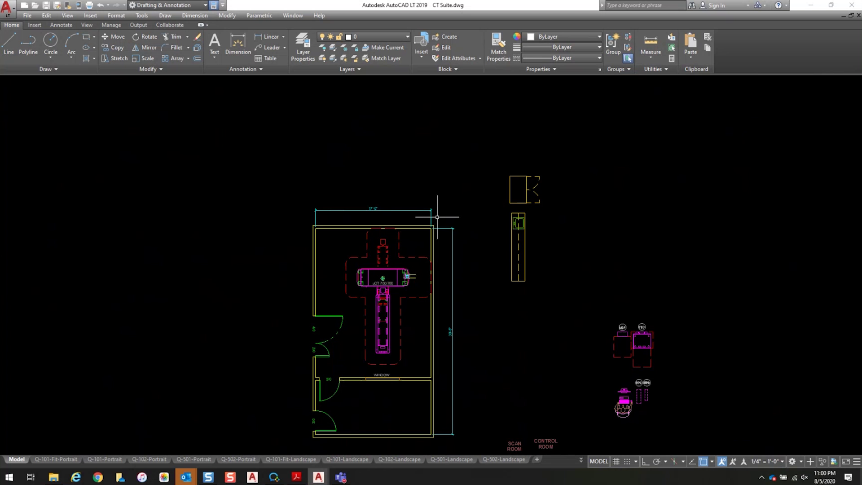Open the annotation scale 1/4" = 1'-0" dropdown
Image resolution: width=862 pixels, height=485 pixels.
768,461
